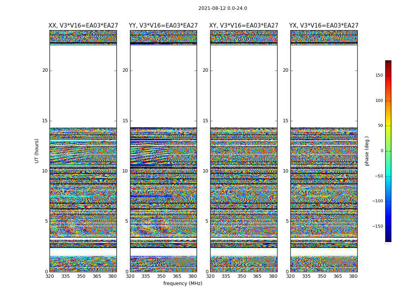Click the YX phase waterfall plot
397x302 pixels.
tap(324, 151)
